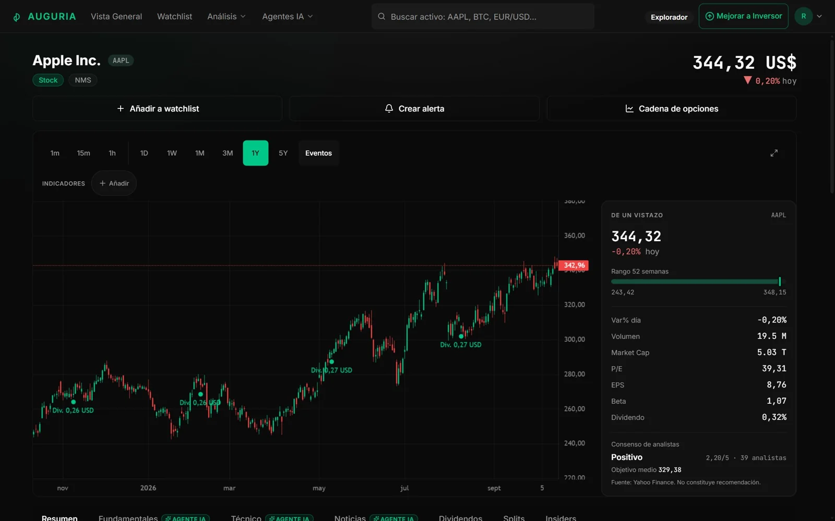Screen dimensions: 835x521
Task: Switch chart to 1W range
Action: (172, 153)
